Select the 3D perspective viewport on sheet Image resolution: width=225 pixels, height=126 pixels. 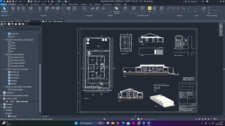click(162, 101)
